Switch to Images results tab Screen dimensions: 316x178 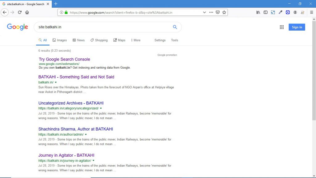60,40
